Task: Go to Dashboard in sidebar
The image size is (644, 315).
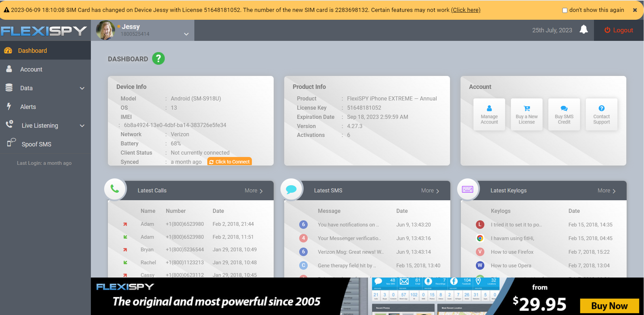Action: click(45, 50)
